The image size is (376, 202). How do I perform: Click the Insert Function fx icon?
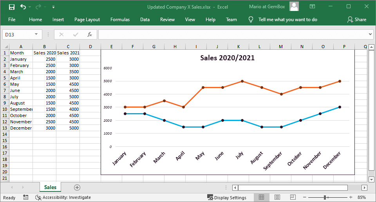tap(90, 34)
